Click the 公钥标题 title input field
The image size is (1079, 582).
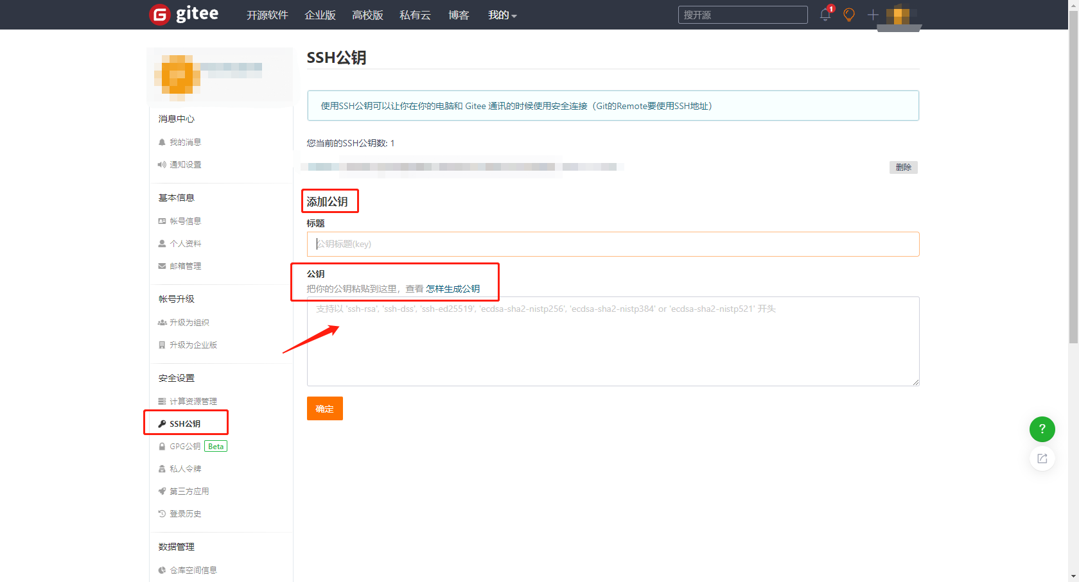coord(613,244)
